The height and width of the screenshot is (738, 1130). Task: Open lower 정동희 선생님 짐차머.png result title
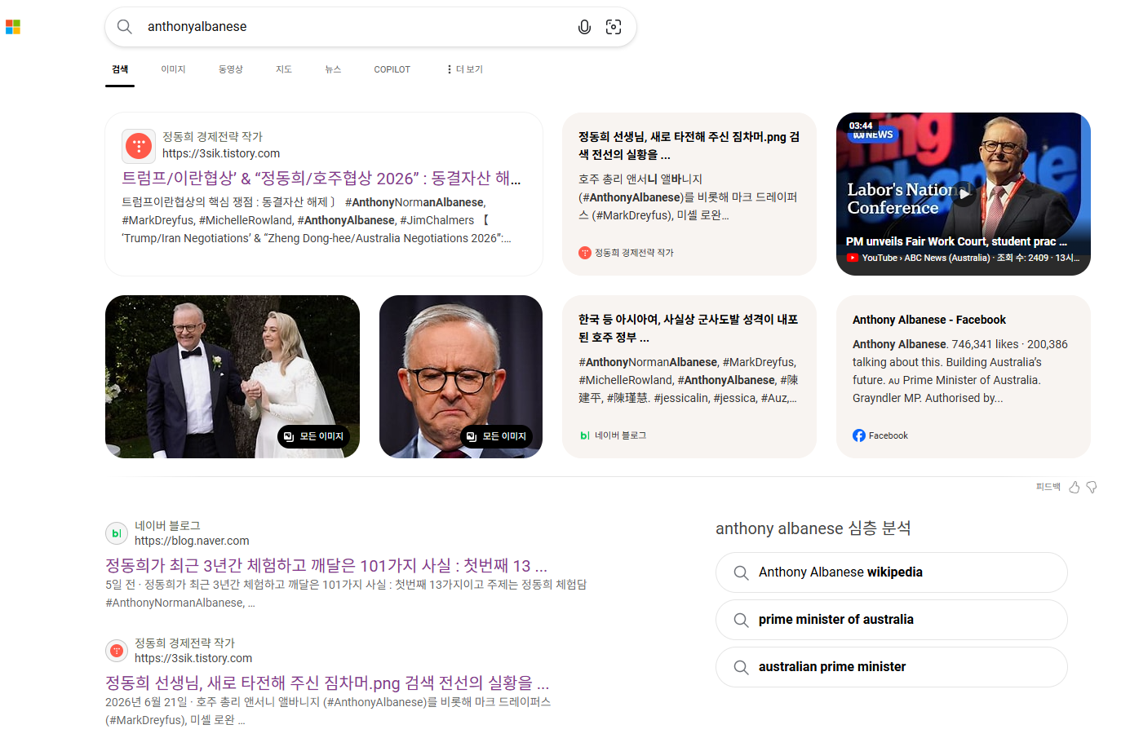[x=327, y=683]
